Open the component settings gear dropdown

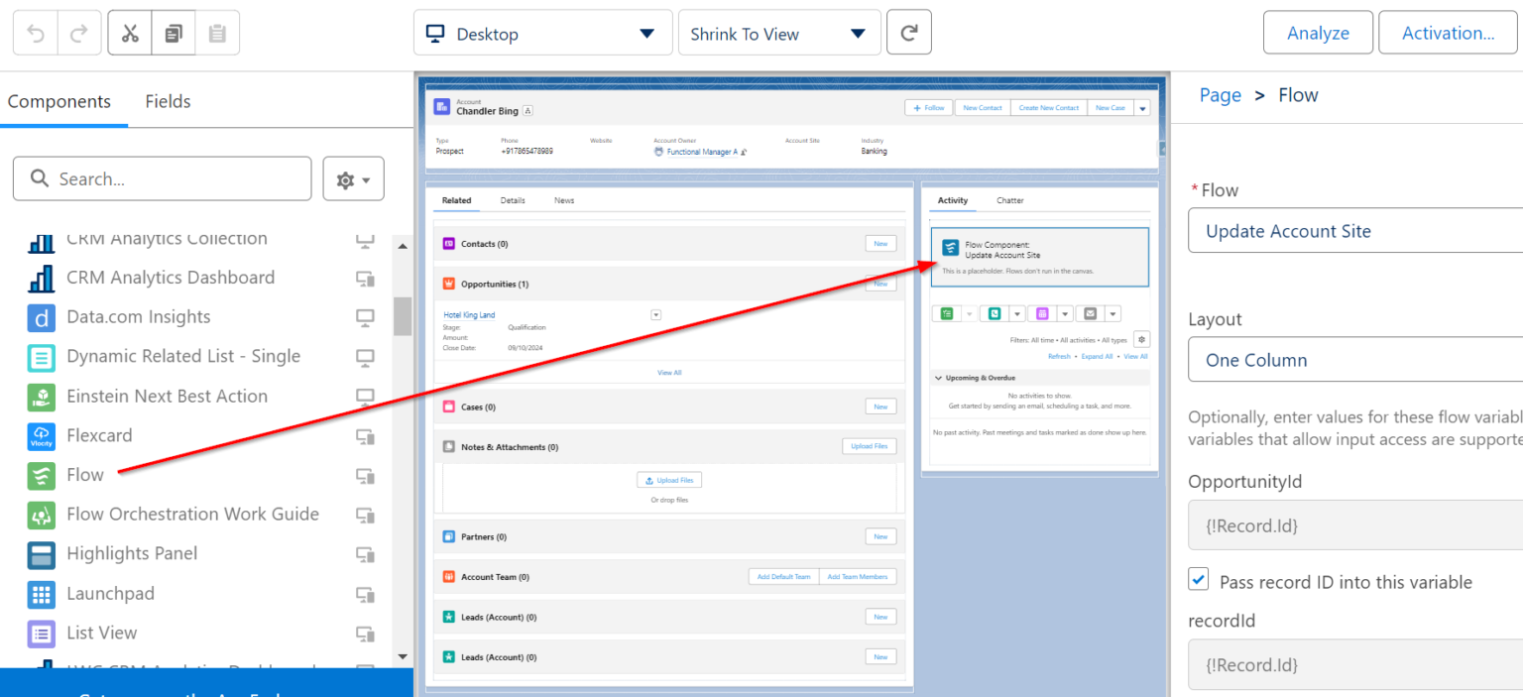[x=353, y=179]
